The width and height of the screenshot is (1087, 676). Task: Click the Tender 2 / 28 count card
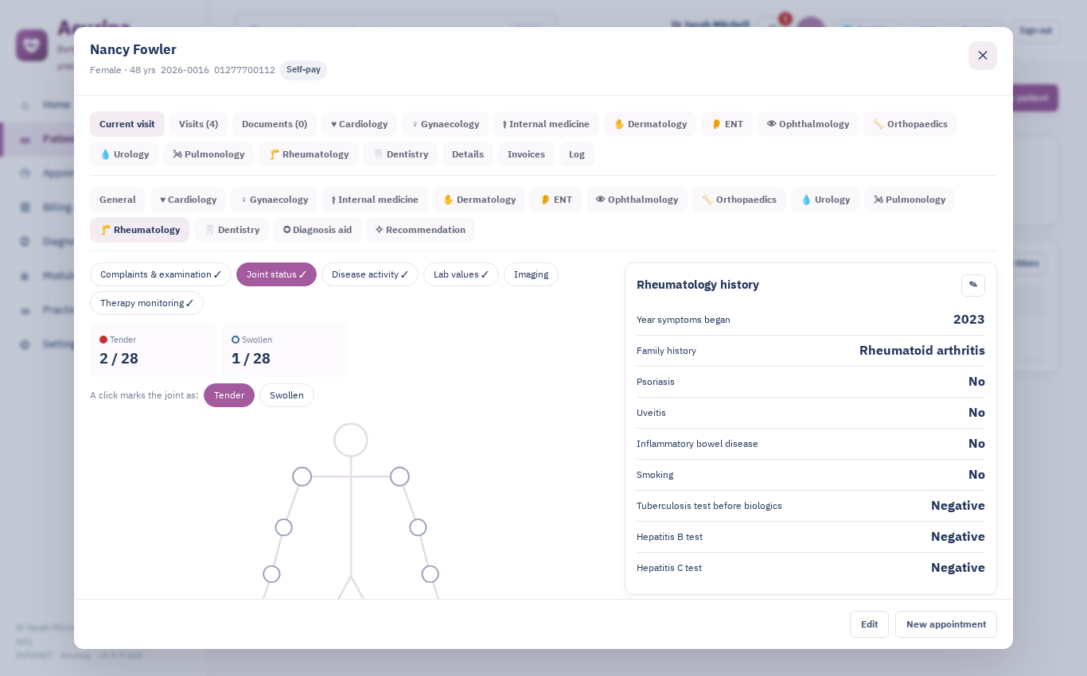tap(153, 350)
